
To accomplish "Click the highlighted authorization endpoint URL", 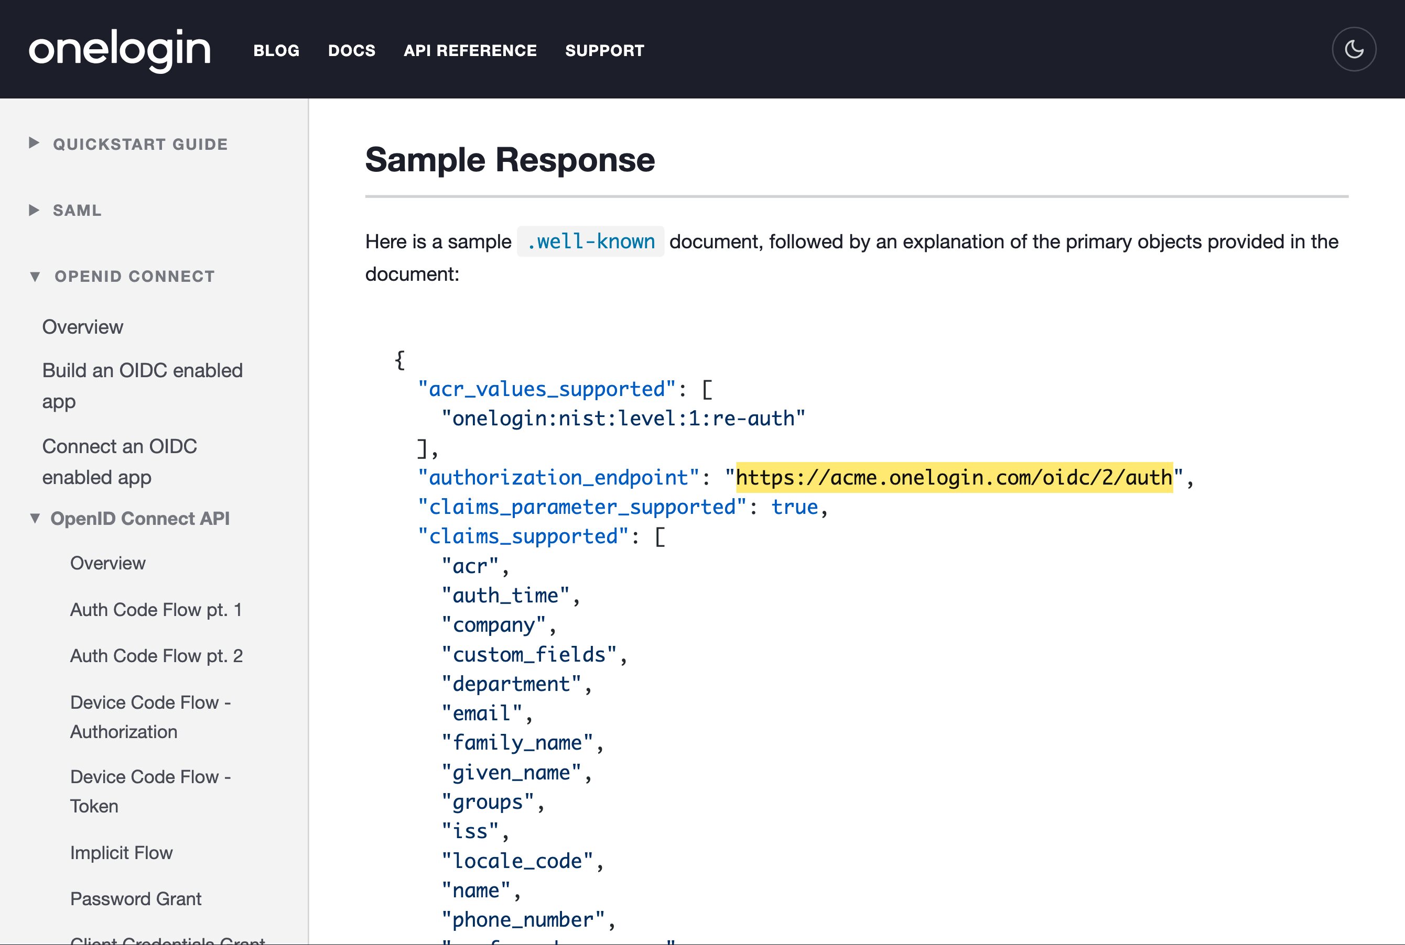I will coord(954,477).
